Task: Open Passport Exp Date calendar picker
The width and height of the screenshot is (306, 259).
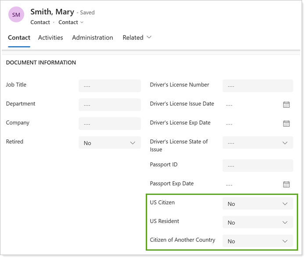Action: click(286, 184)
